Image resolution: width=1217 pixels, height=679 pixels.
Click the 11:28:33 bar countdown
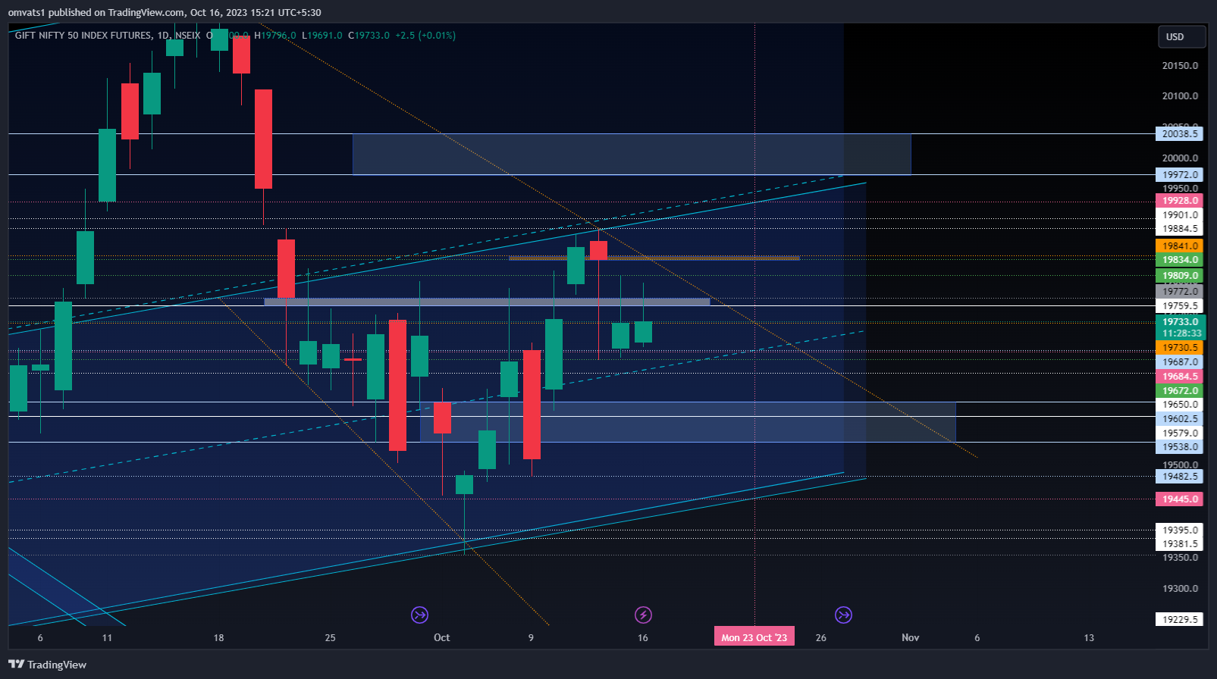coord(1181,333)
